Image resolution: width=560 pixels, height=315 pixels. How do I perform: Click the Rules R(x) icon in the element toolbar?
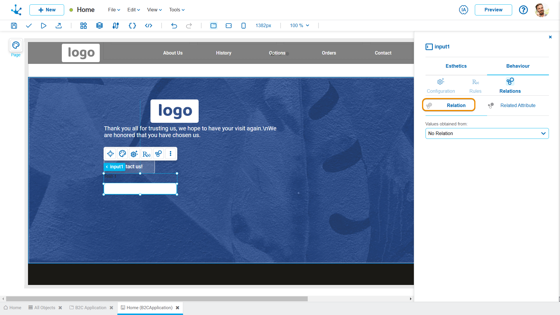(146, 154)
